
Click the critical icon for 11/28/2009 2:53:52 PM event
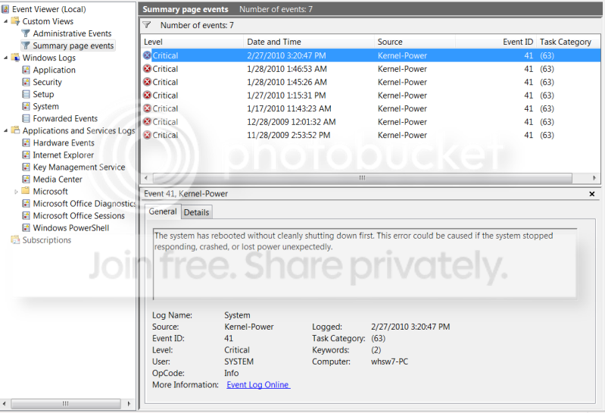pyautogui.click(x=147, y=135)
